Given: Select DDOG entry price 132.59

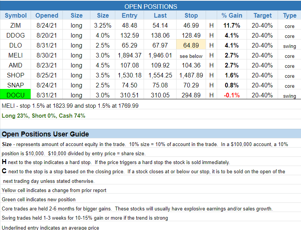Looking at the screenshot, I should point(129,35).
